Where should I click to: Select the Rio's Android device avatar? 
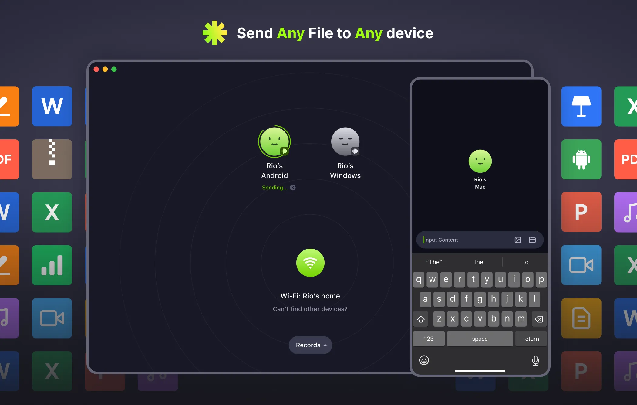coord(274,141)
